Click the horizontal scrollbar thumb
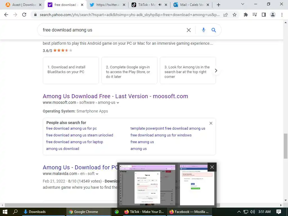Screen dimensions: 288x216 (x=112, y=205)
